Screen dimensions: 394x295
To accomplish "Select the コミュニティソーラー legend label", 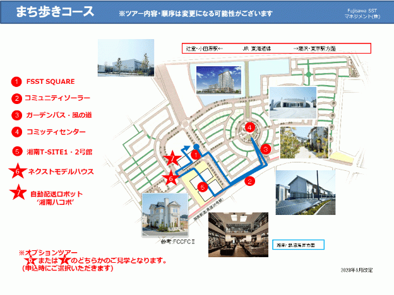I will click(57, 98).
